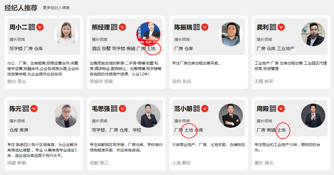Screen dimensions: 334x175
Task: Select the circled 土地 tag on 范小朋's card
Action: coord(189,130)
